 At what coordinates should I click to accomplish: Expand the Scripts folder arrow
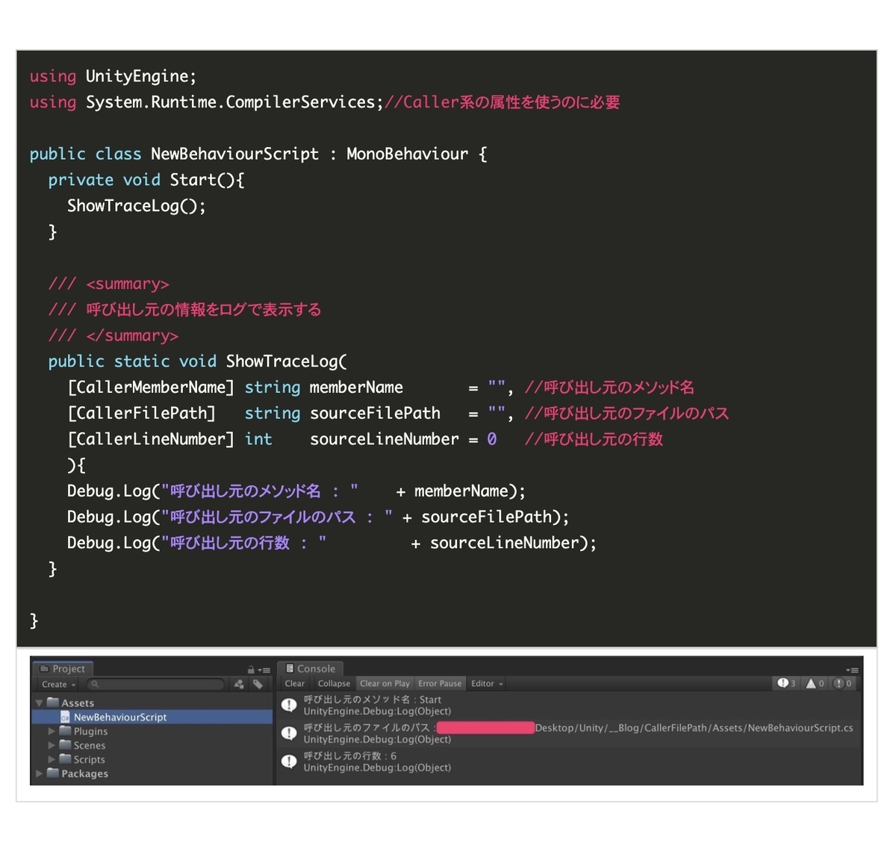(52, 759)
